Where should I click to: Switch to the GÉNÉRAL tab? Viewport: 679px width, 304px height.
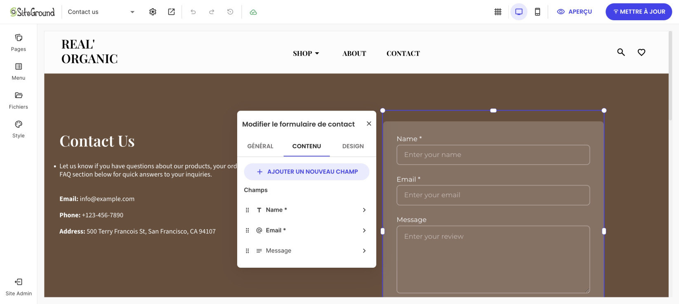(x=260, y=146)
